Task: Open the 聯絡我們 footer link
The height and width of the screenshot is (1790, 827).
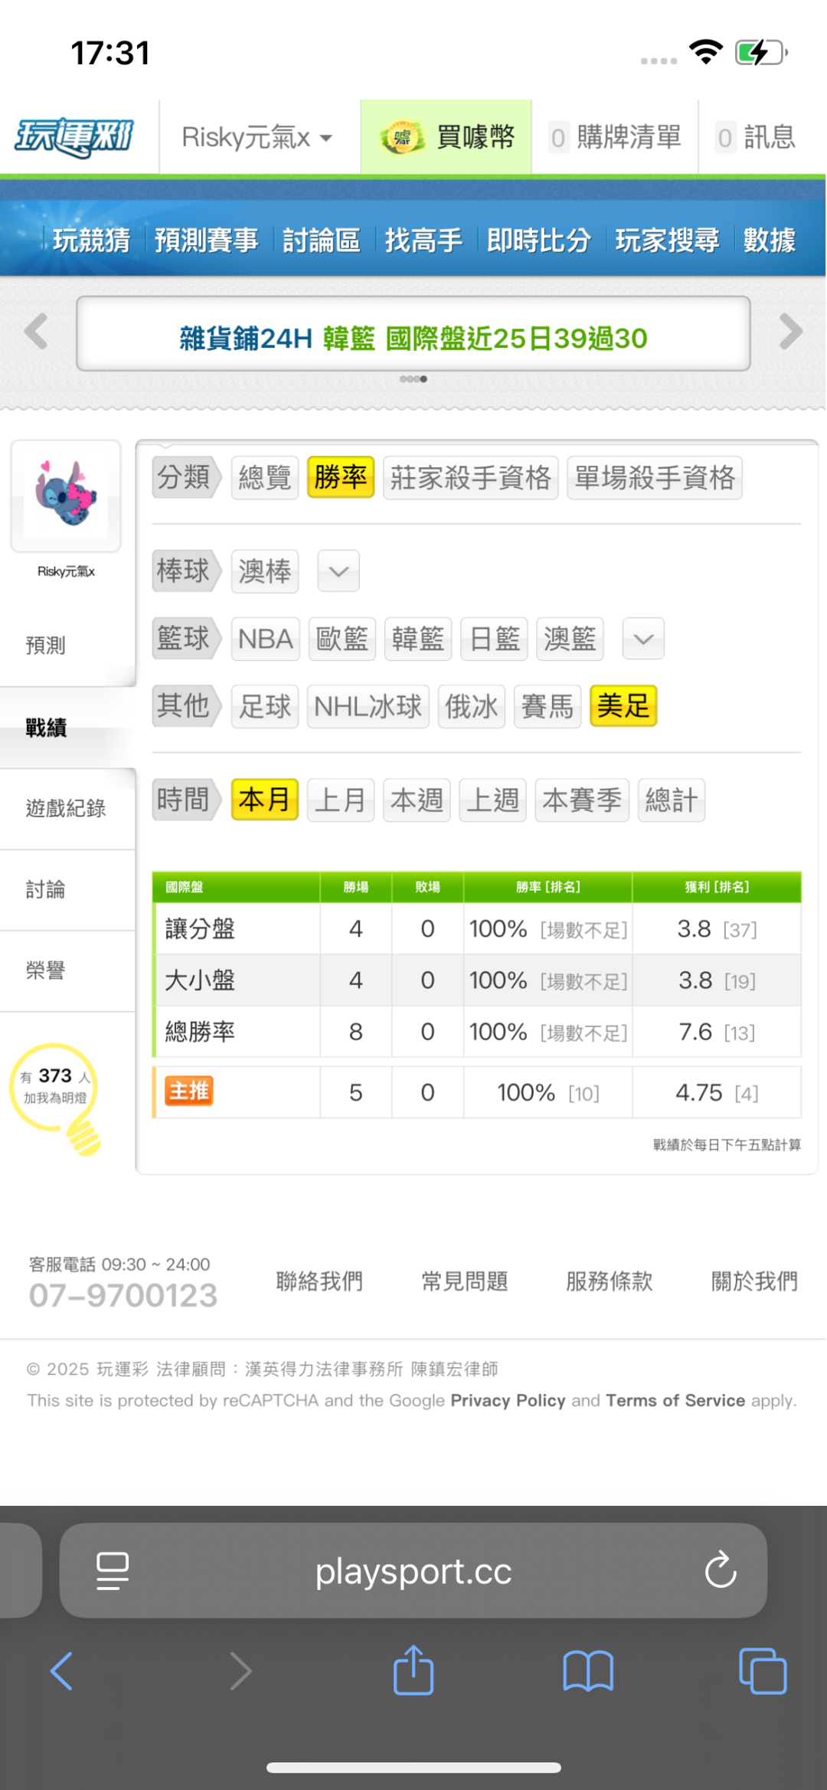Action: coord(319,1281)
